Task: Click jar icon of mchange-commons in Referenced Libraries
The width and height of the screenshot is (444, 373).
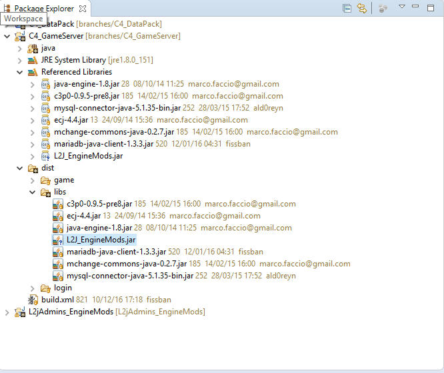Action: [45, 132]
